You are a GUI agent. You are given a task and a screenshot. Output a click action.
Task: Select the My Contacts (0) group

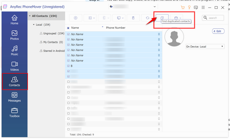(x=51, y=42)
